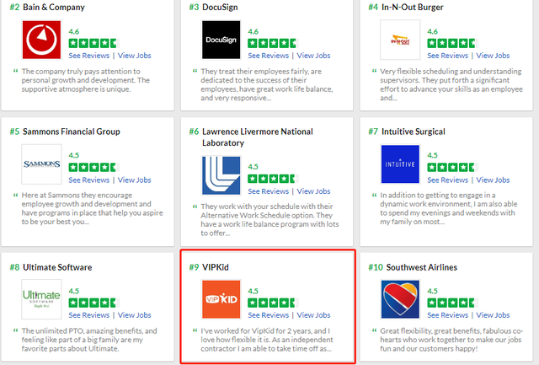Click the star rating for Bain & Company
The height and width of the screenshot is (365, 539).
tap(93, 43)
